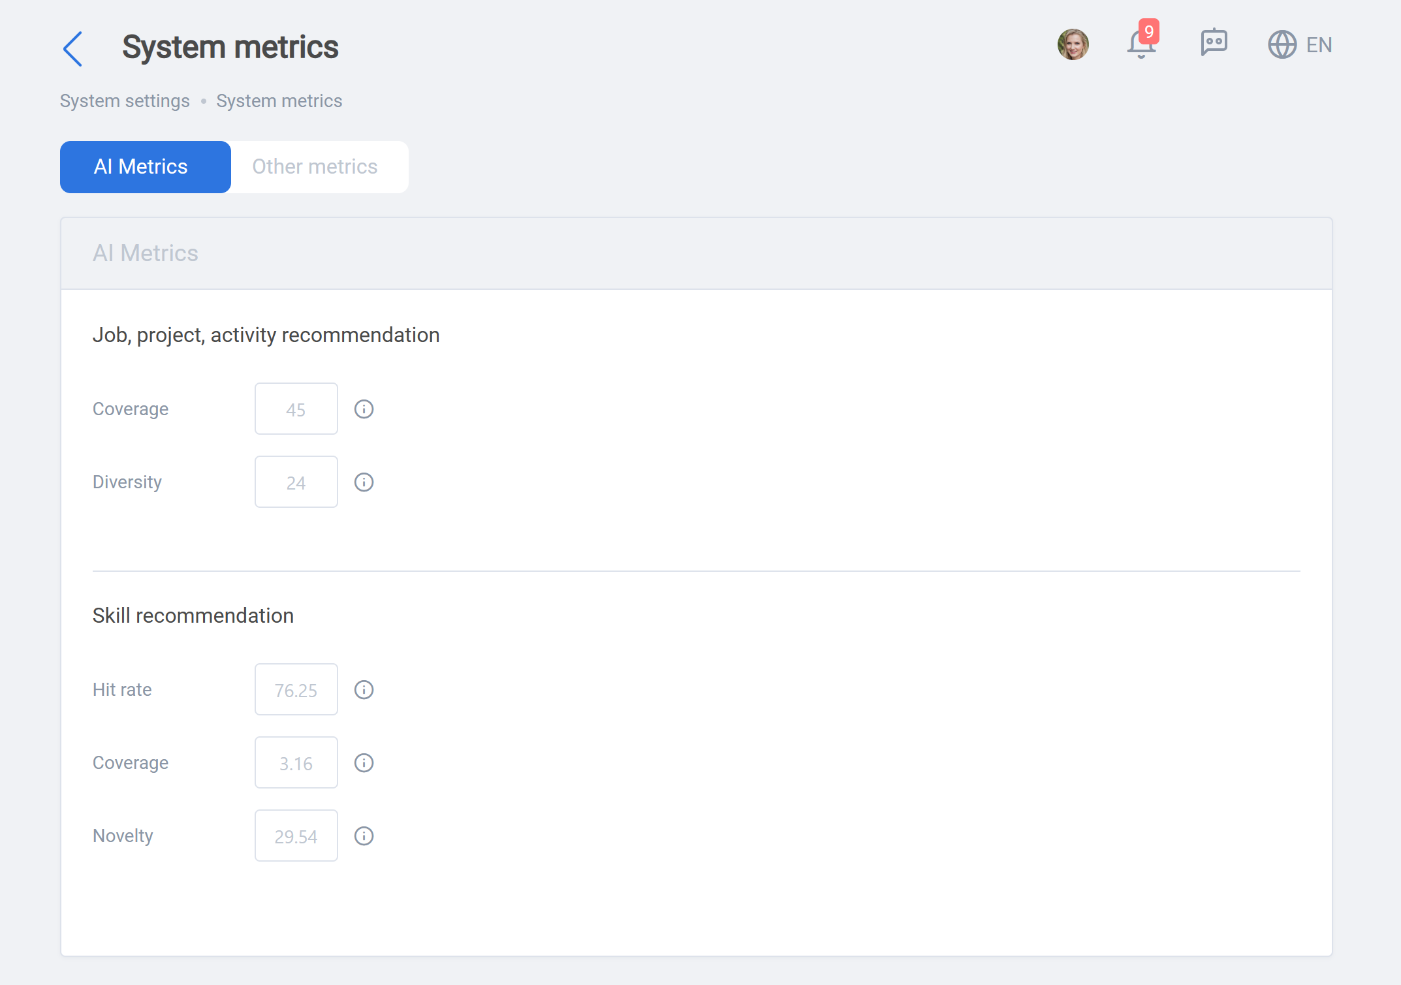
Task: Click the Coverage field showing 3.16
Action: [296, 762]
